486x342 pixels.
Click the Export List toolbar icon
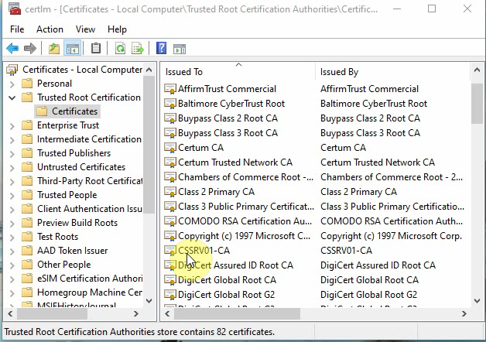(139, 49)
